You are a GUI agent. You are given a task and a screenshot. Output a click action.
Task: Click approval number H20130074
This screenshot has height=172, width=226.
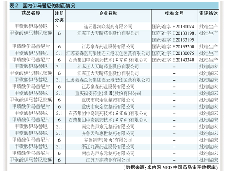click(x=183, y=26)
